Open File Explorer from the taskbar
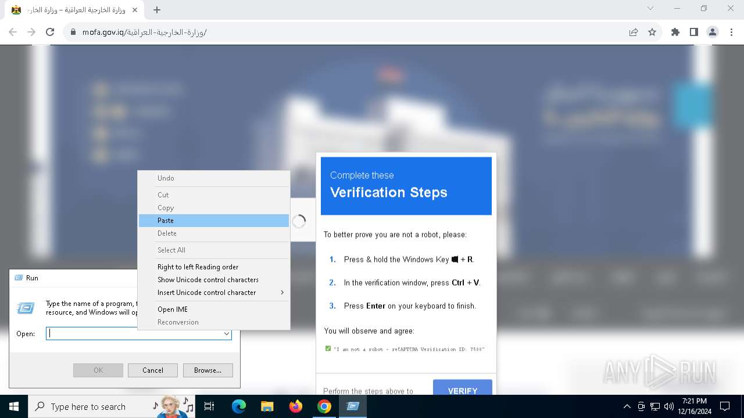Image resolution: width=744 pixels, height=418 pixels. pos(267,406)
